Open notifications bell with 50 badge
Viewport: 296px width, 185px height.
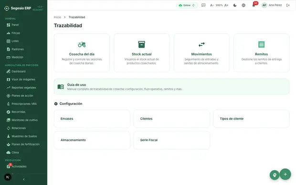coord(254,5)
